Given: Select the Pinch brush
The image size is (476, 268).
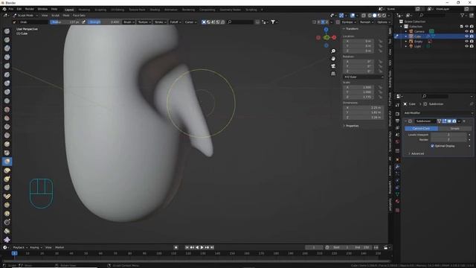Looking at the screenshot, I should [7, 153].
